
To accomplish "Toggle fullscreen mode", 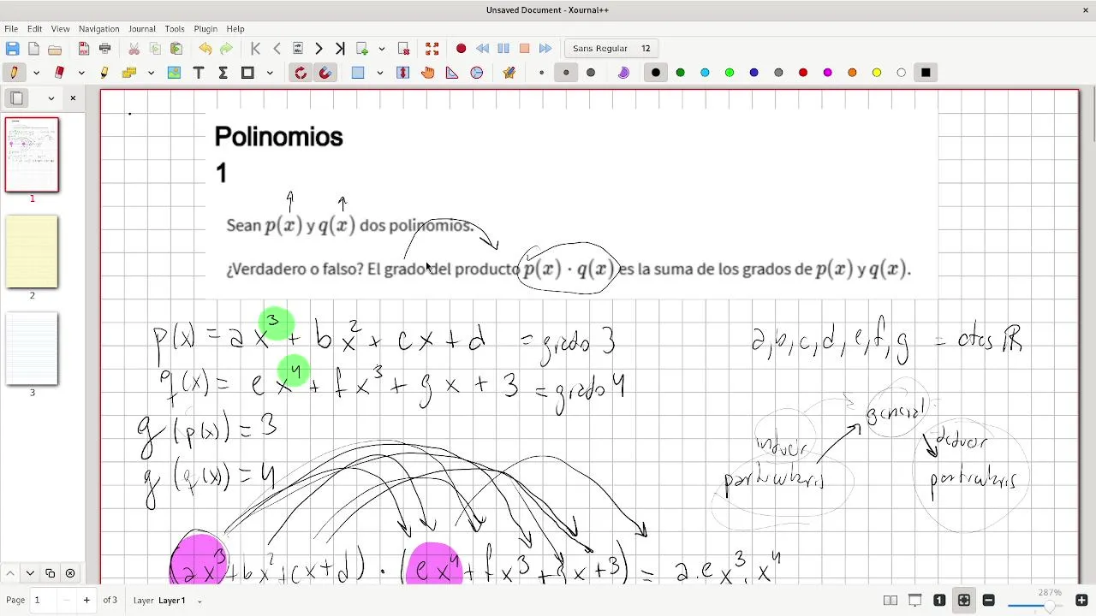I will tap(432, 49).
